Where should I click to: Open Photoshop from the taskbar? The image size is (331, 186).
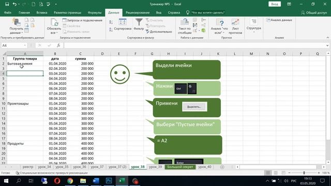pyautogui.click(x=109, y=181)
